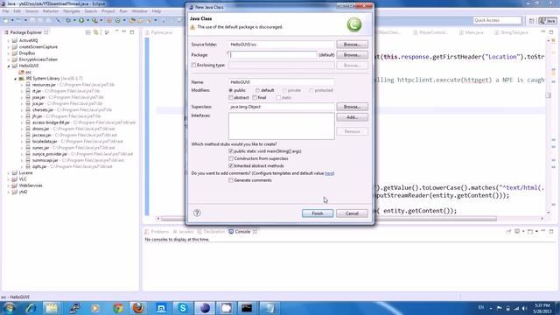Open Firefox from the taskbar
This screenshot has height=315, width=560.
pyautogui.click(x=139, y=308)
